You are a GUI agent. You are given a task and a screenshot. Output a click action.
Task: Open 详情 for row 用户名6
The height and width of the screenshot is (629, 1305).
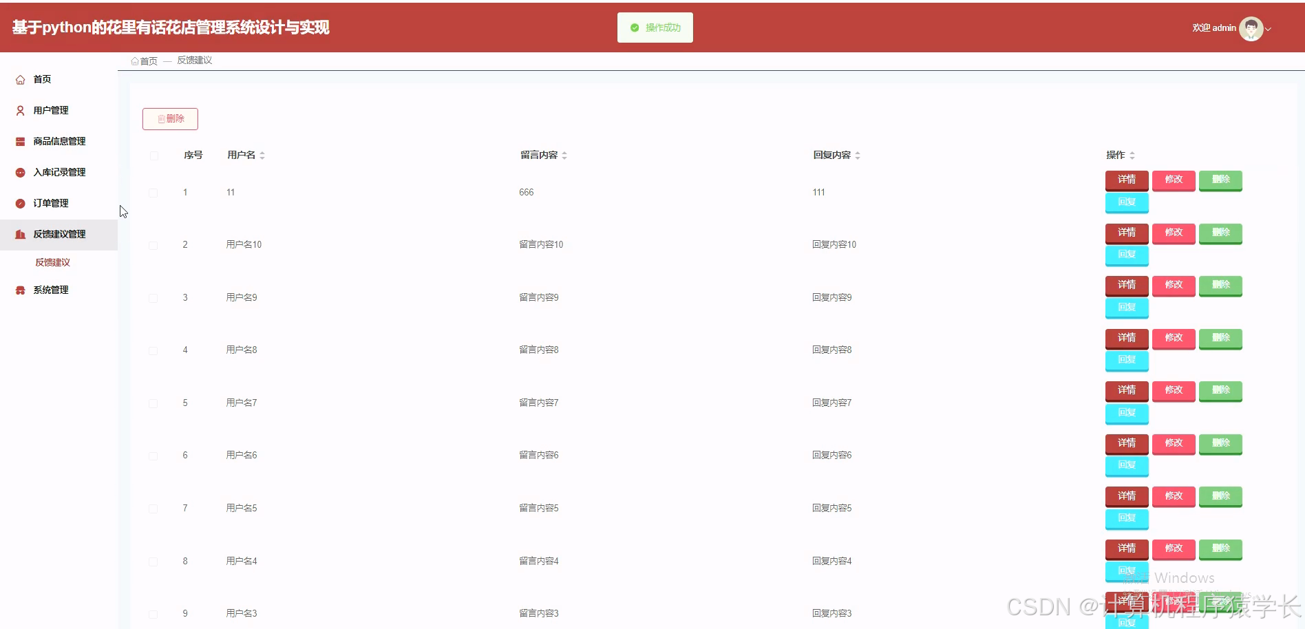tap(1127, 443)
